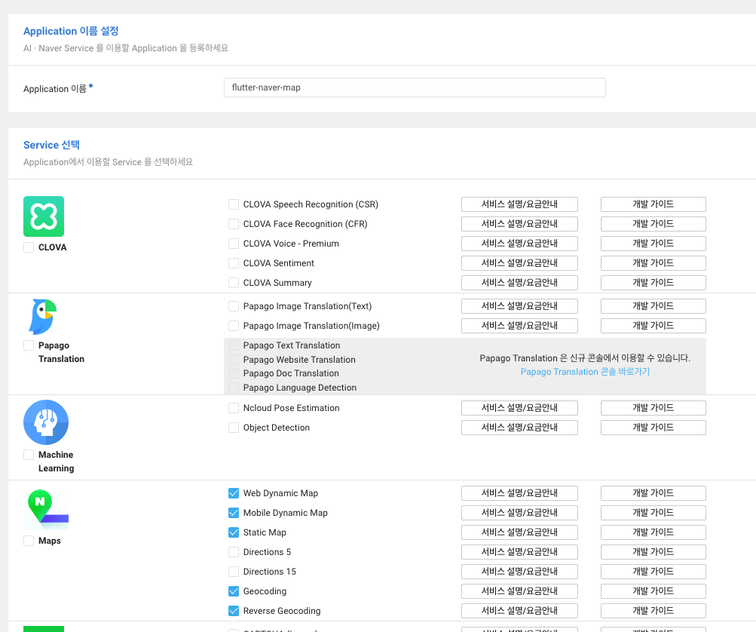Image resolution: width=756 pixels, height=632 pixels.
Task: Open 서비스 설명/요금안내 for Papago Image Translation(Text)
Action: click(x=519, y=306)
